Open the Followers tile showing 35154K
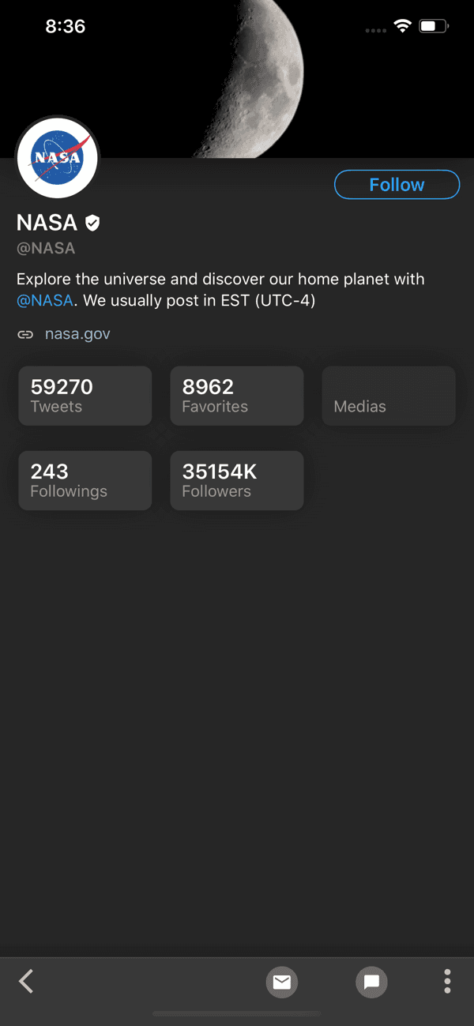The width and height of the screenshot is (474, 1026). coord(236,480)
